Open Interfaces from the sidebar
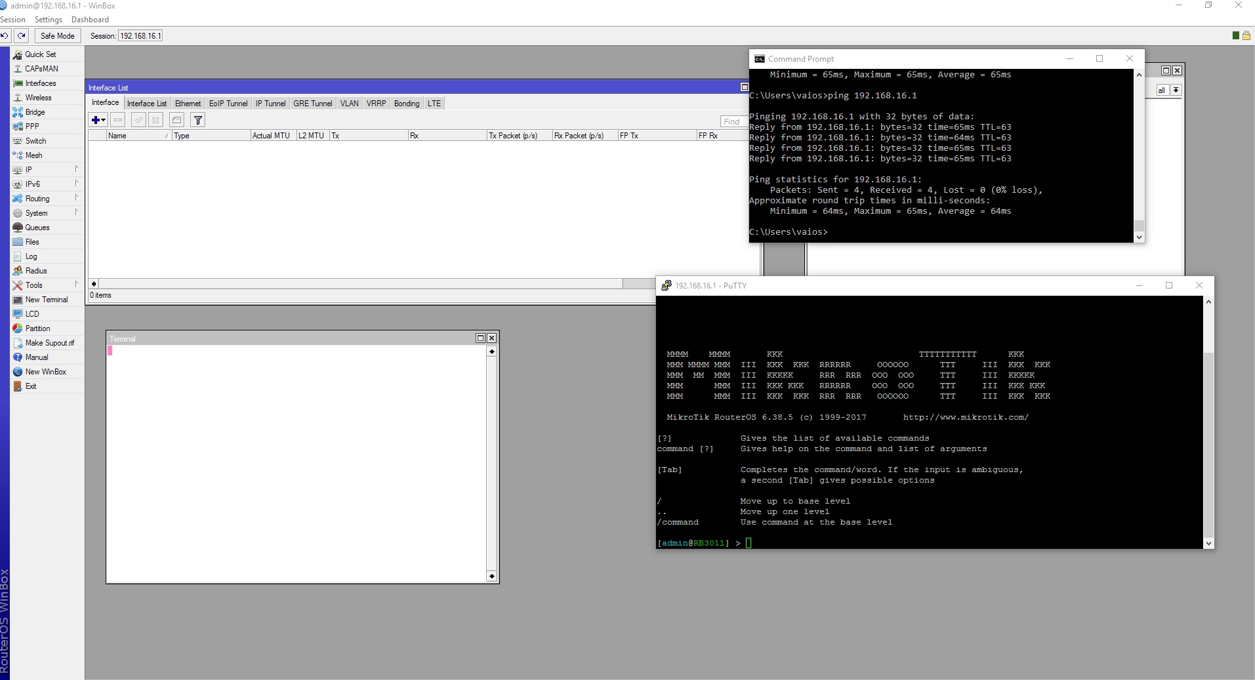This screenshot has height=680, width=1255. coord(47,83)
